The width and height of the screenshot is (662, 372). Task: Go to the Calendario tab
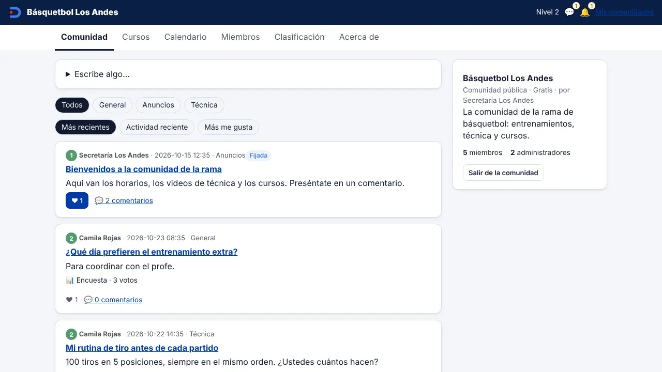coord(186,37)
